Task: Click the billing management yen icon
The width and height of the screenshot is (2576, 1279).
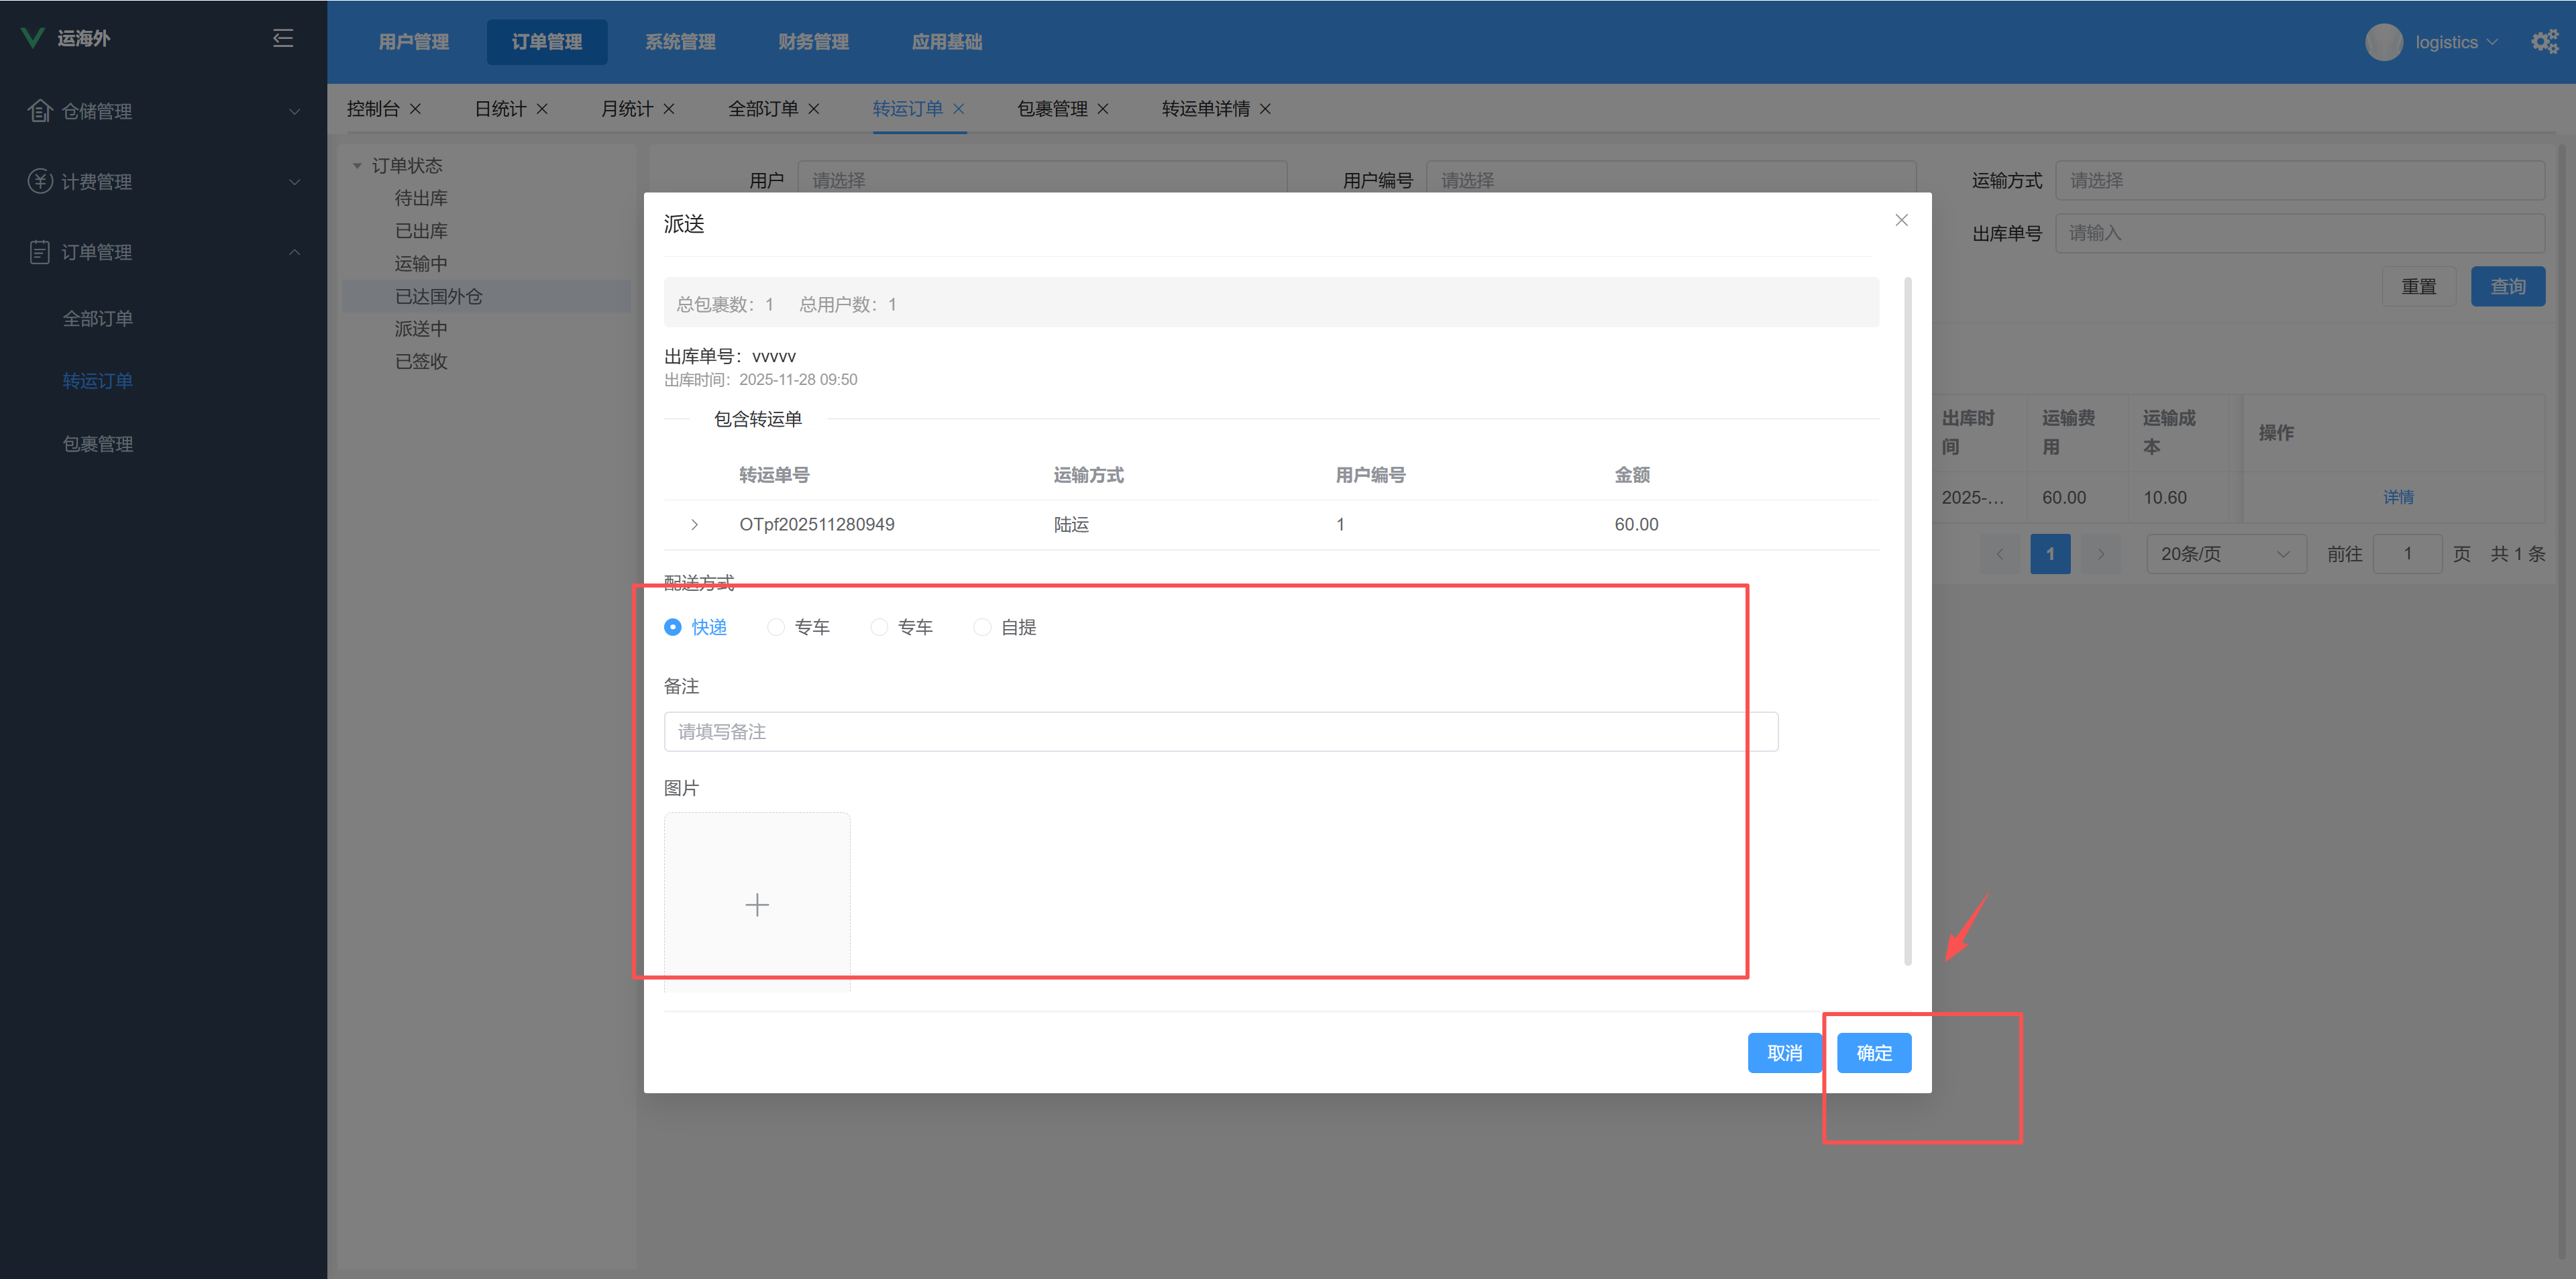Action: coord(39,181)
